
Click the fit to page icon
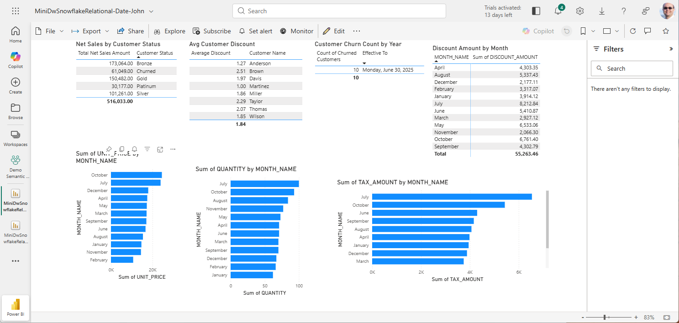pyautogui.click(x=667, y=317)
